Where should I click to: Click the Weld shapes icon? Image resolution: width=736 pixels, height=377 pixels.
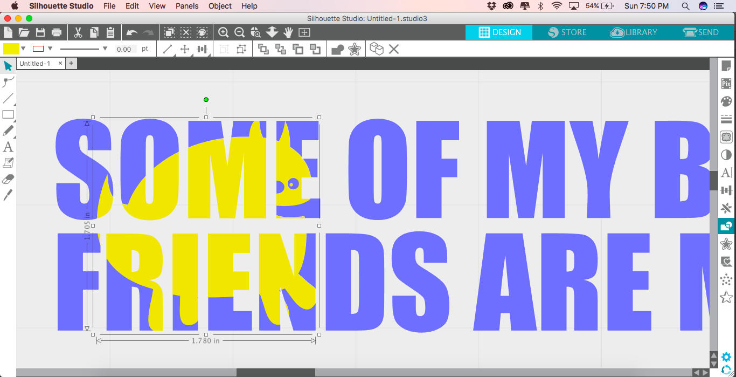click(x=337, y=50)
